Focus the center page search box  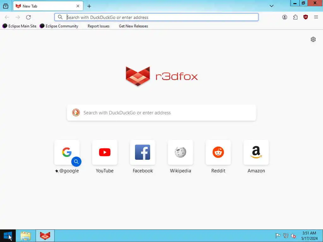(x=161, y=112)
